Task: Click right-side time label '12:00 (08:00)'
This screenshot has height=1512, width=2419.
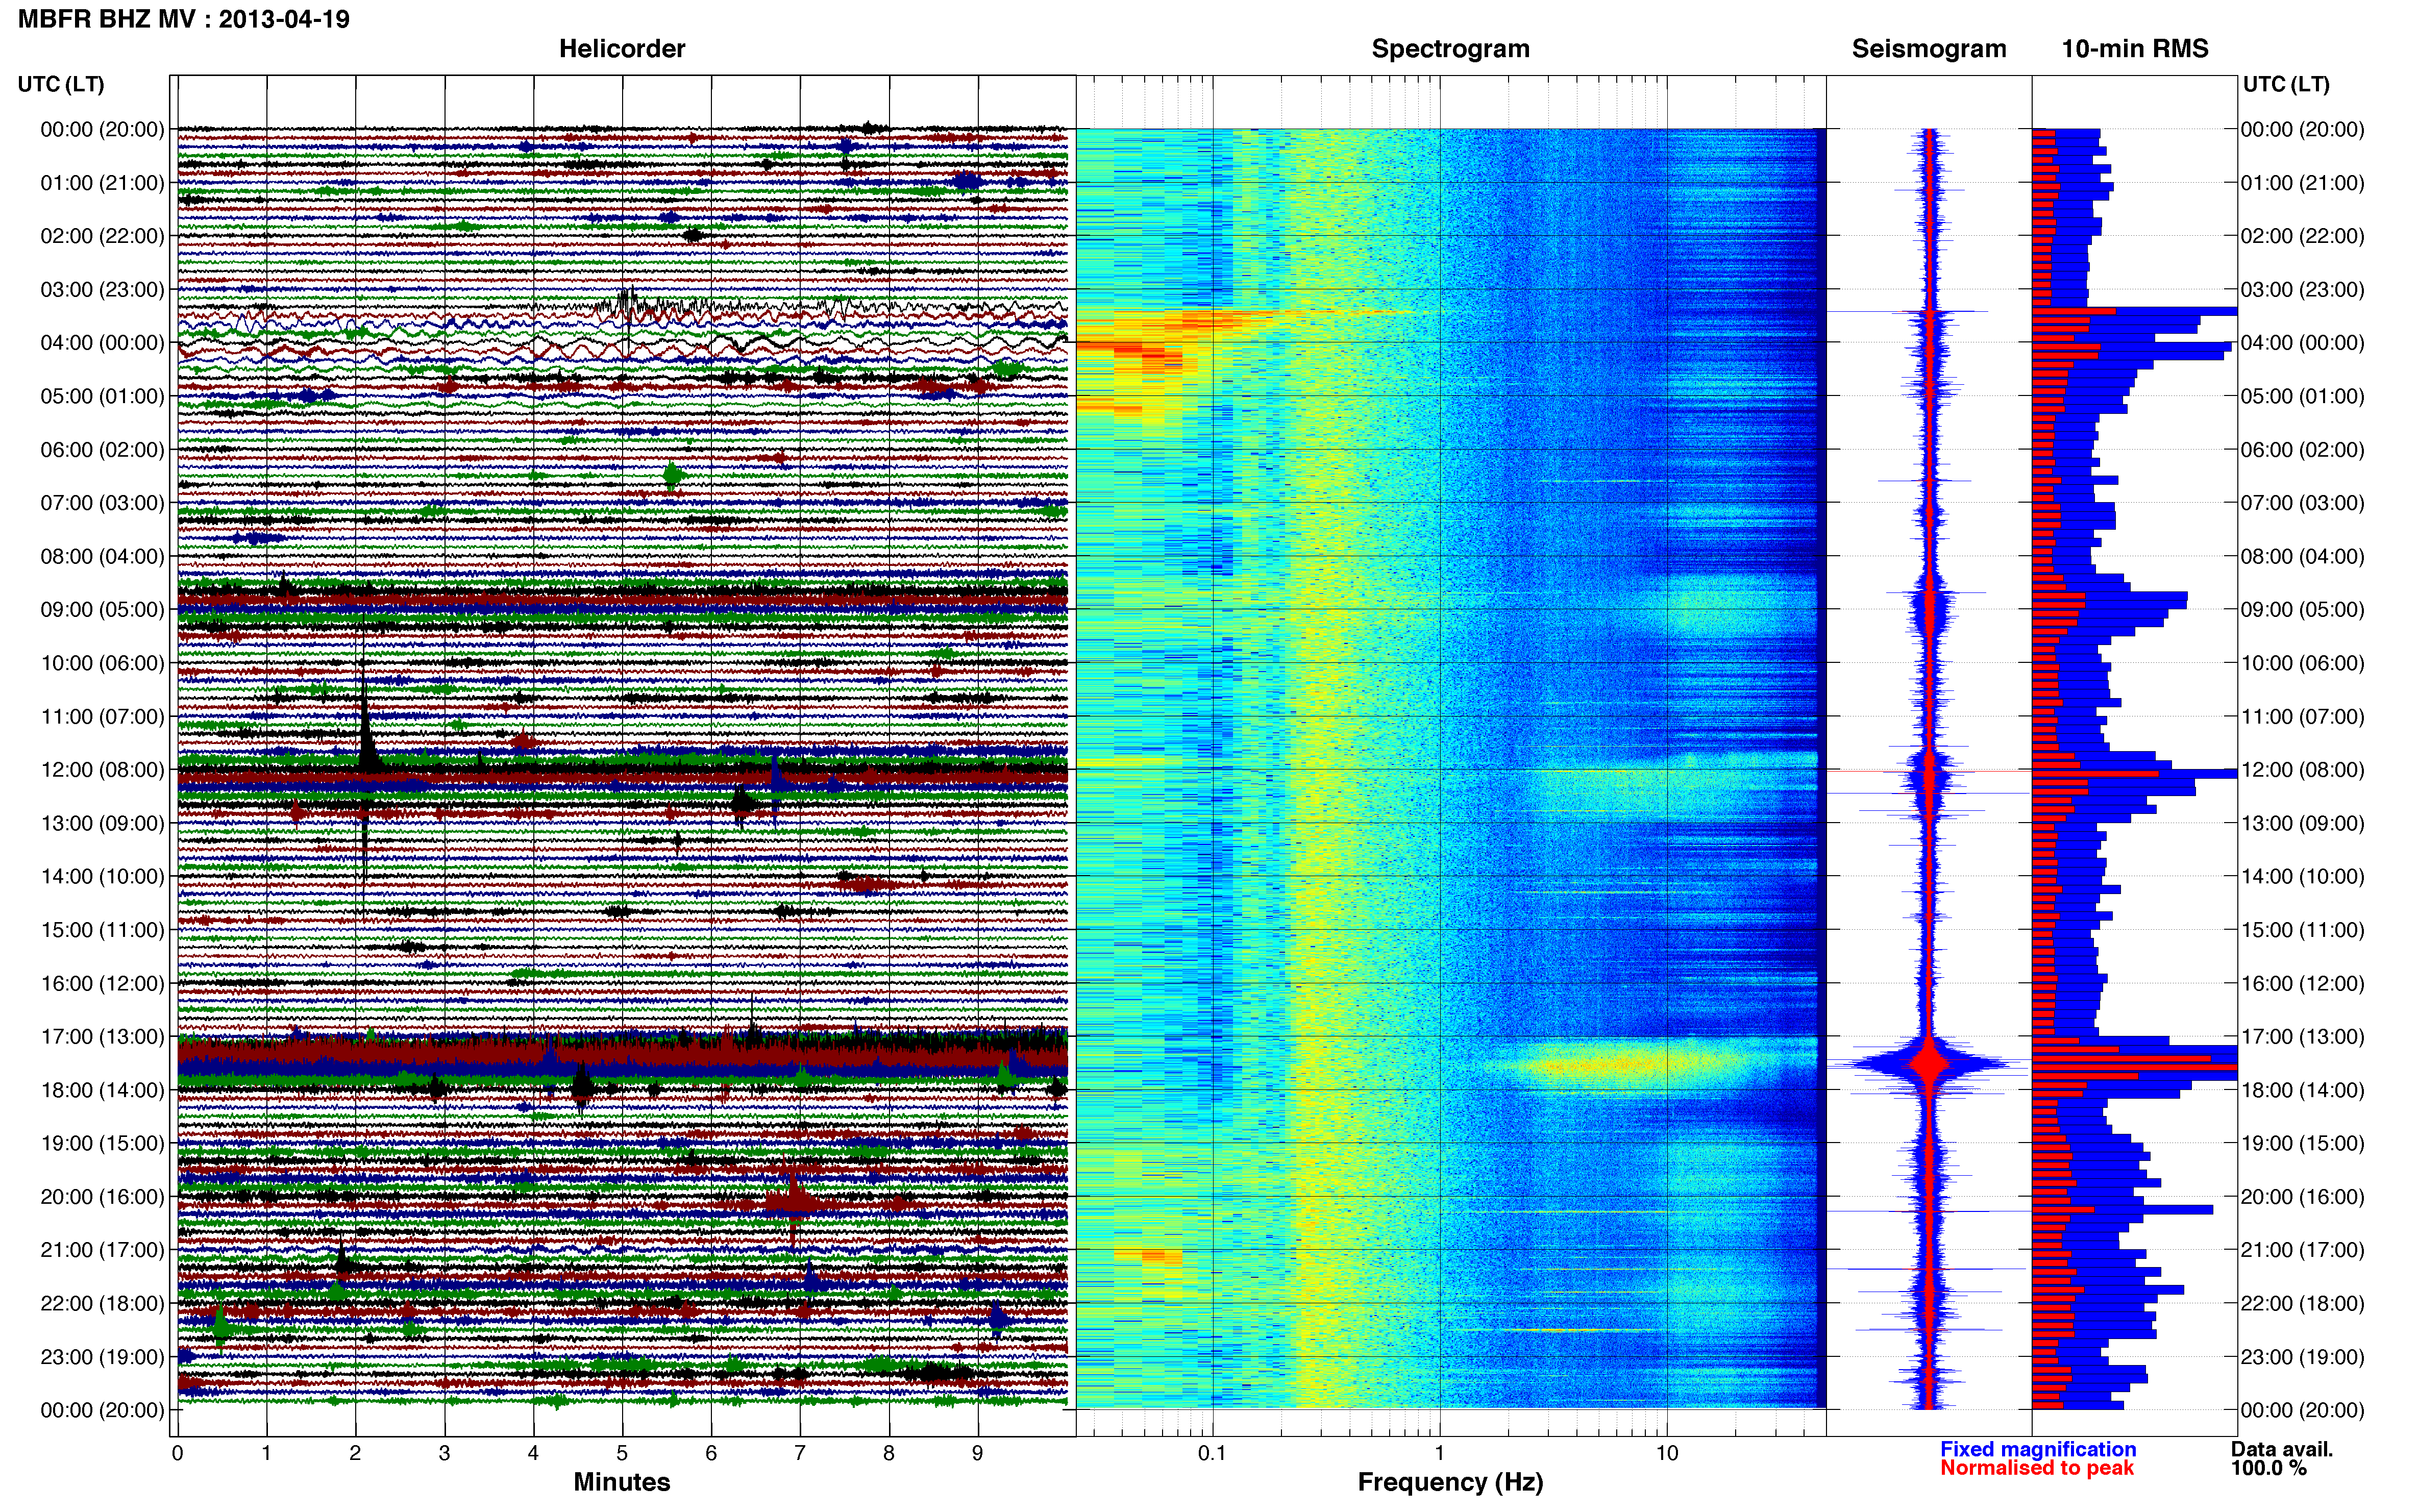Action: click(2302, 769)
